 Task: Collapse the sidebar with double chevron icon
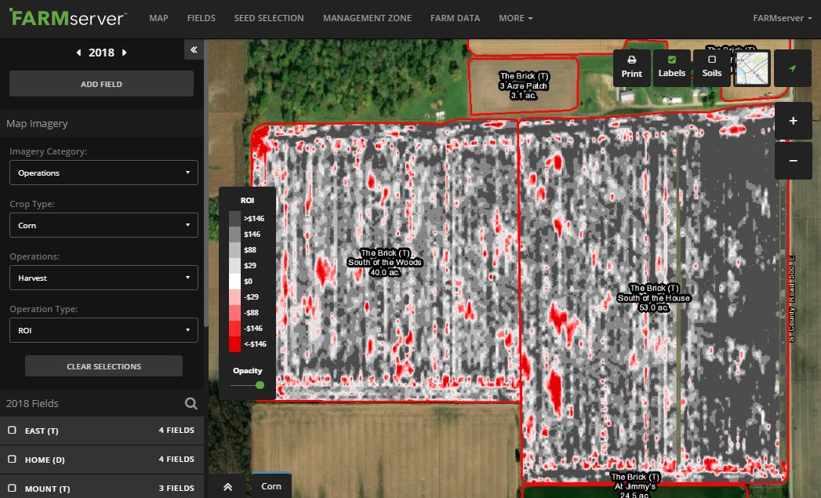(x=194, y=49)
